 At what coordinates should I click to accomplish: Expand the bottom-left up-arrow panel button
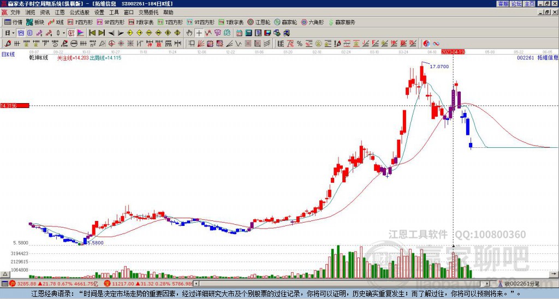tap(5, 274)
